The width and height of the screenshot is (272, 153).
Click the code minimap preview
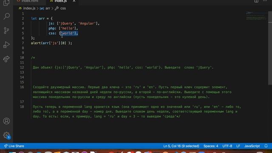coord(256,16)
